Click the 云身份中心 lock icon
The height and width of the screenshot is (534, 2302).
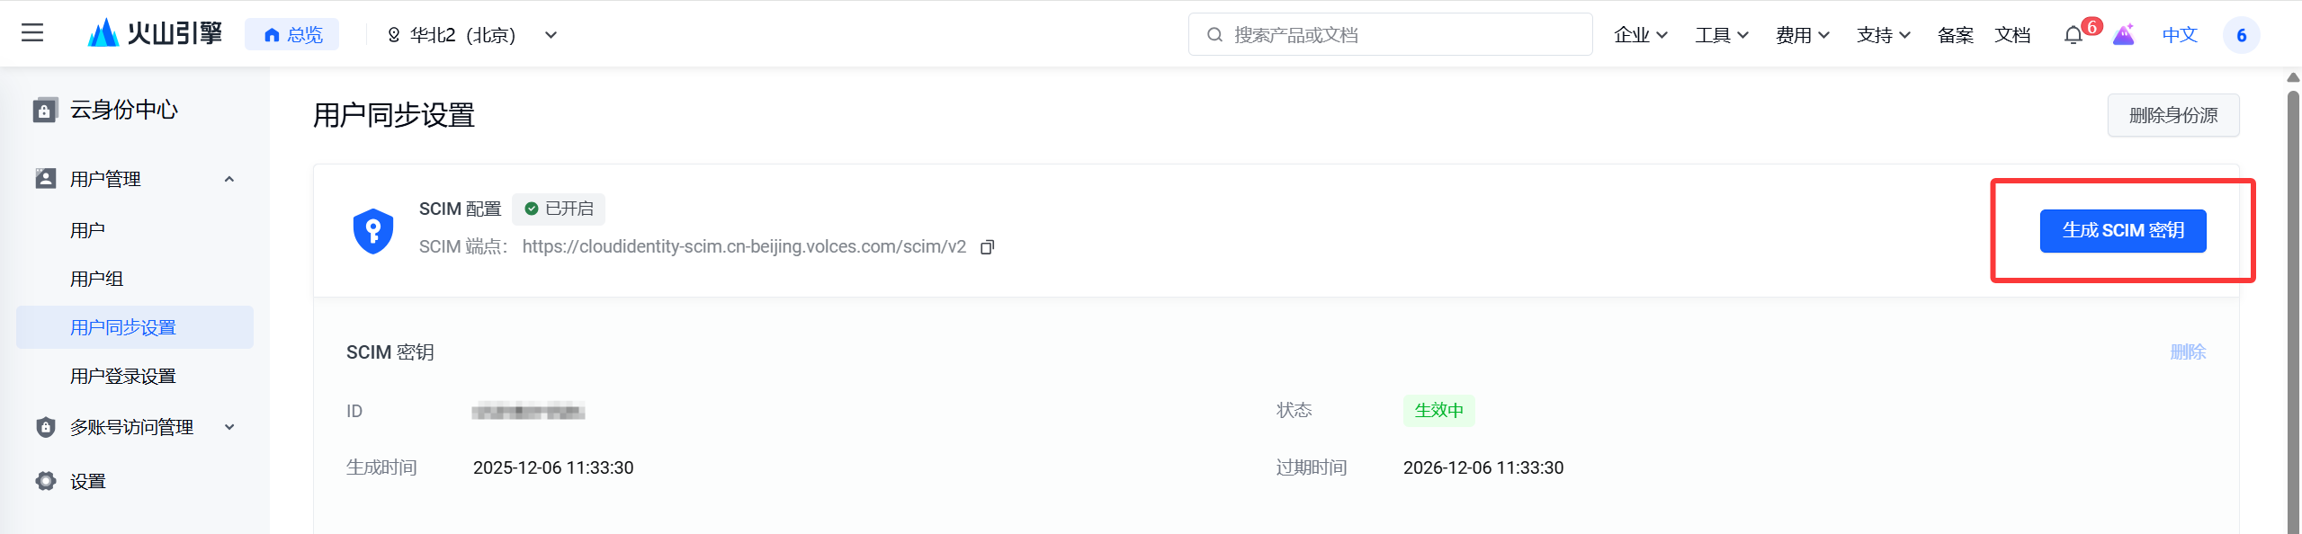[45, 111]
